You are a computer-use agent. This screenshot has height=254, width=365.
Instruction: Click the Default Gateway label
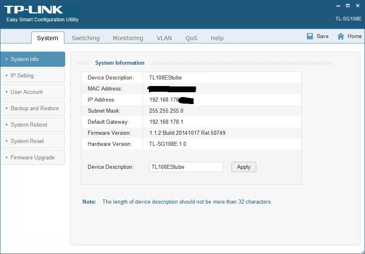point(108,122)
